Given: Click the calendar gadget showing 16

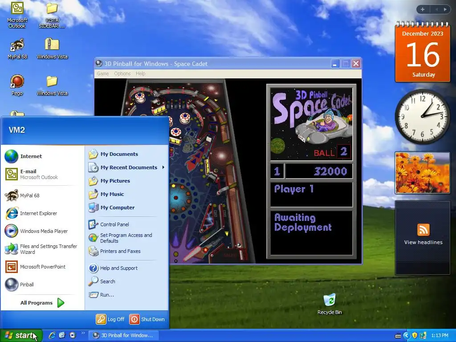Looking at the screenshot, I should pyautogui.click(x=423, y=53).
